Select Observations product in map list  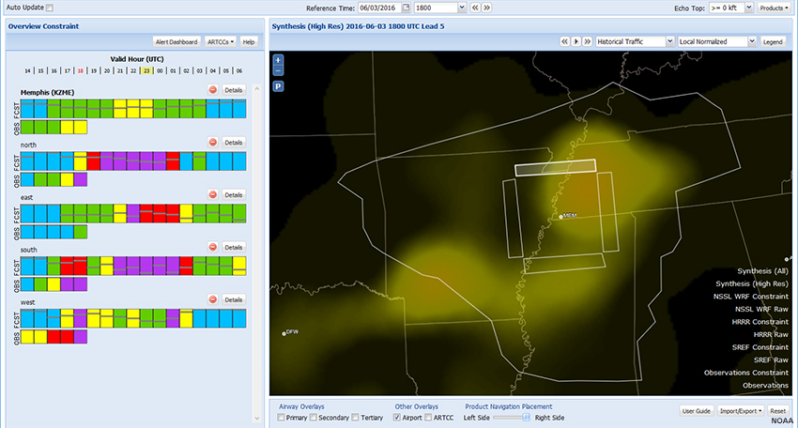tap(765, 386)
